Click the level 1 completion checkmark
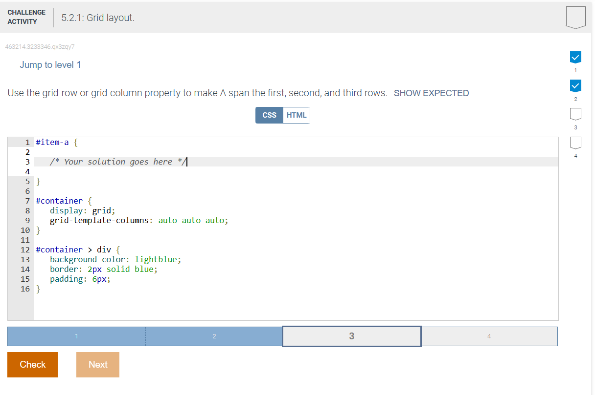 pos(575,57)
